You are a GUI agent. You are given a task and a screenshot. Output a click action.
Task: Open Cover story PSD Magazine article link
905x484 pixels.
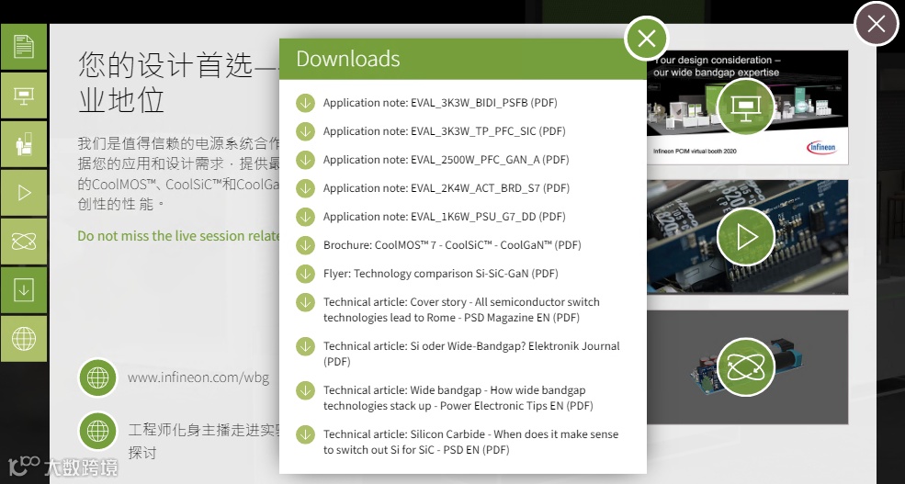click(x=462, y=310)
